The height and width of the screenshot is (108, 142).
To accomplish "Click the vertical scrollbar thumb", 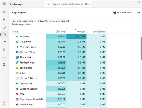I will point(141,48).
